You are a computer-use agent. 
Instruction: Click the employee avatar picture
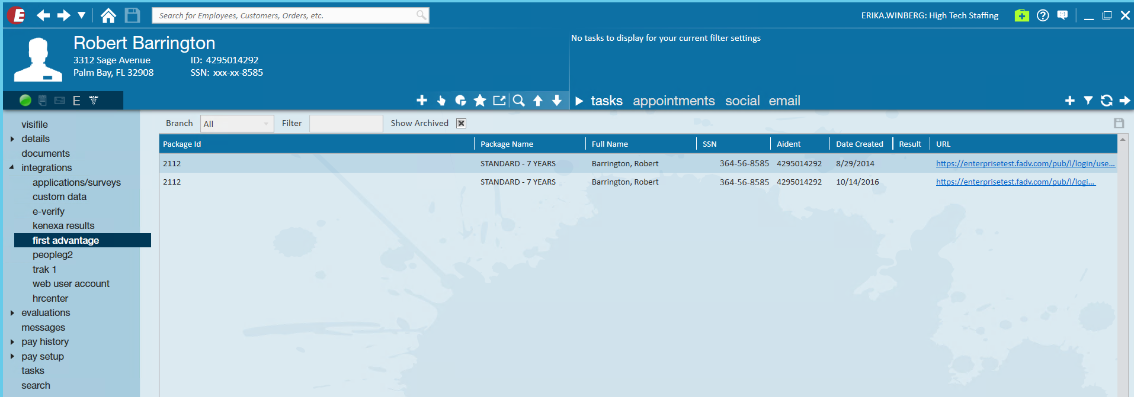point(38,60)
